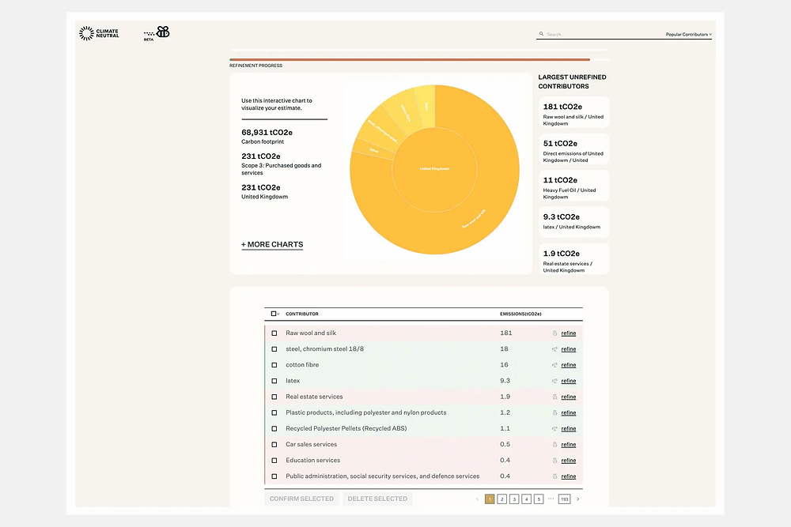Refine the steel, chromium steel 18/8 entry
Screen dimensions: 791x527
(569, 349)
